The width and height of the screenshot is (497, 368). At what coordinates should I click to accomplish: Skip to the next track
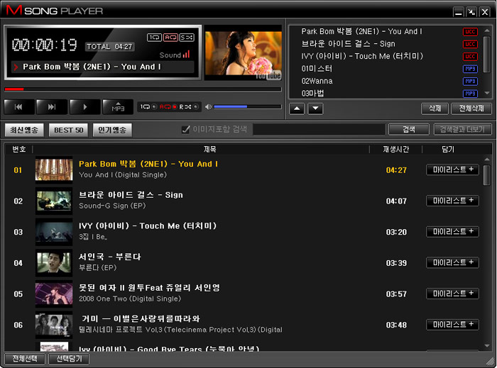tap(52, 107)
